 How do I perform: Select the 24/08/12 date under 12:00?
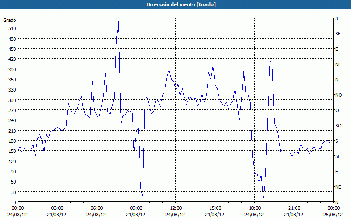pos(175,215)
